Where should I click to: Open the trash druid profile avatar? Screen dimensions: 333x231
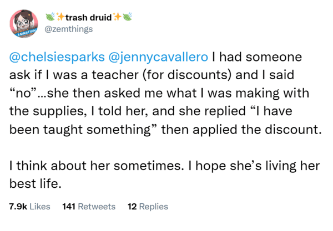click(x=24, y=23)
